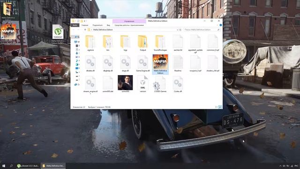
Task: Select the unins000.dat file
Action: click(x=108, y=84)
